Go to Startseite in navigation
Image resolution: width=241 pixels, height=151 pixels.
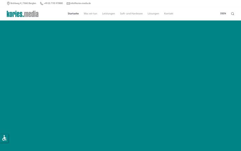73,13
